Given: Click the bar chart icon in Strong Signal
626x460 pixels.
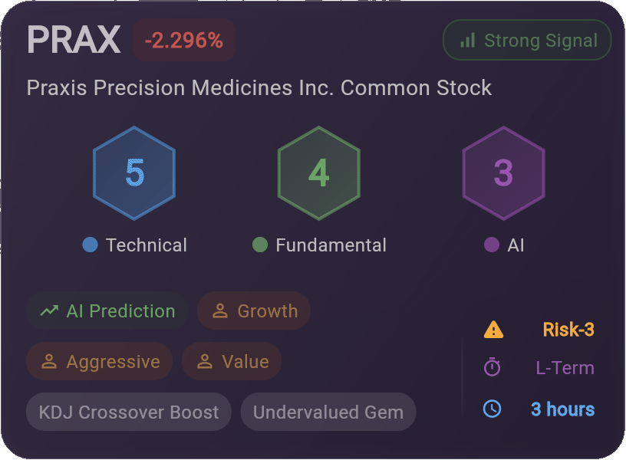Looking at the screenshot, I should 467,41.
